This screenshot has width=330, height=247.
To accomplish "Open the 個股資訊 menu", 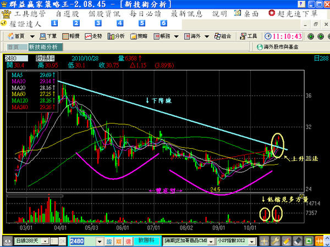I will point(104,14).
